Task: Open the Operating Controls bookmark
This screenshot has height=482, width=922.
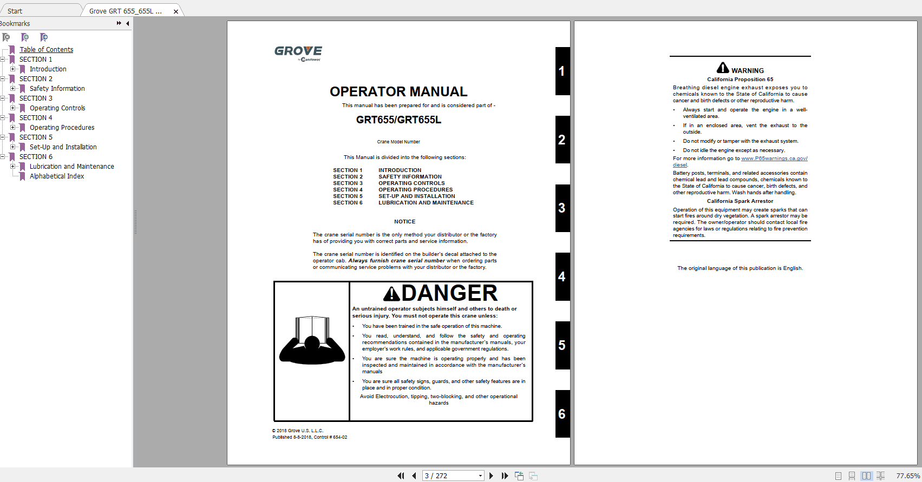Action: [57, 108]
